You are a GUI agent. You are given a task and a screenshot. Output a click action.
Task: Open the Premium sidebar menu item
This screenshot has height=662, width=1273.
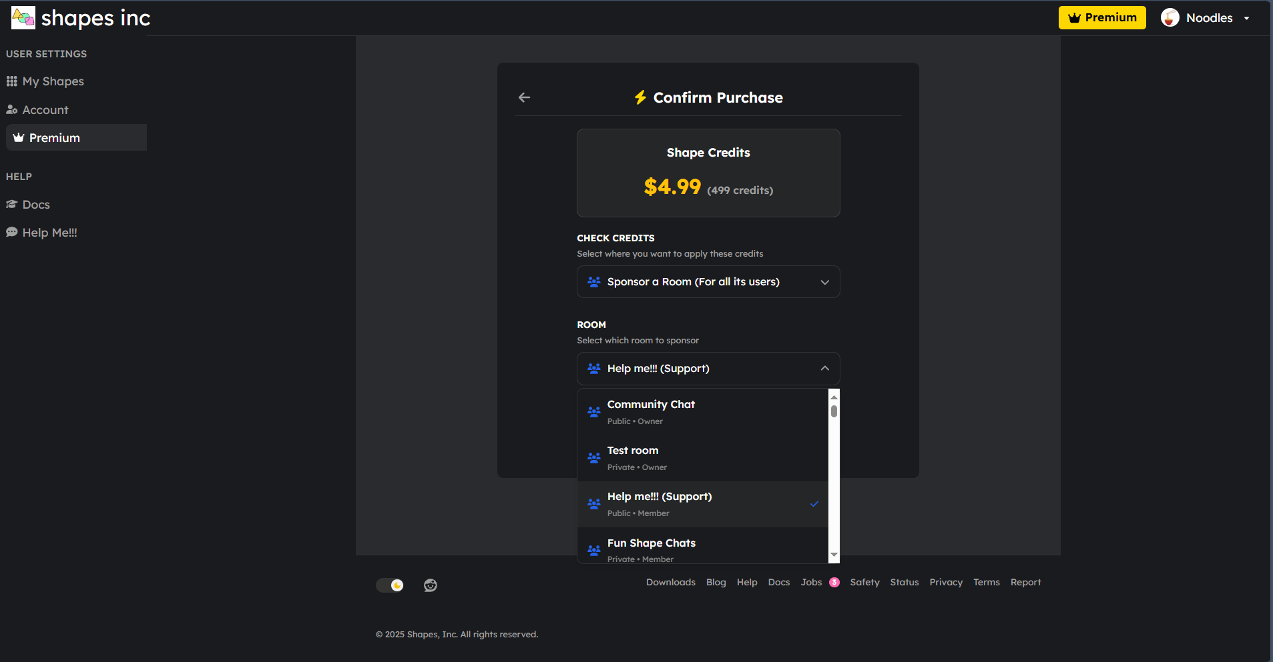click(76, 137)
